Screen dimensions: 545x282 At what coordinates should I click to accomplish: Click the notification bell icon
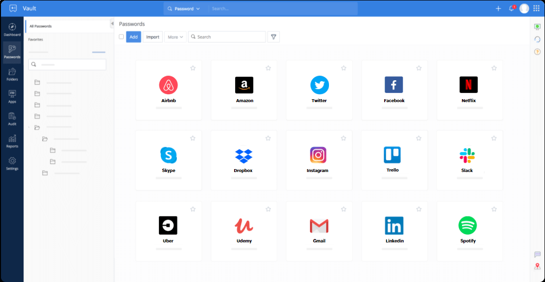pyautogui.click(x=511, y=8)
